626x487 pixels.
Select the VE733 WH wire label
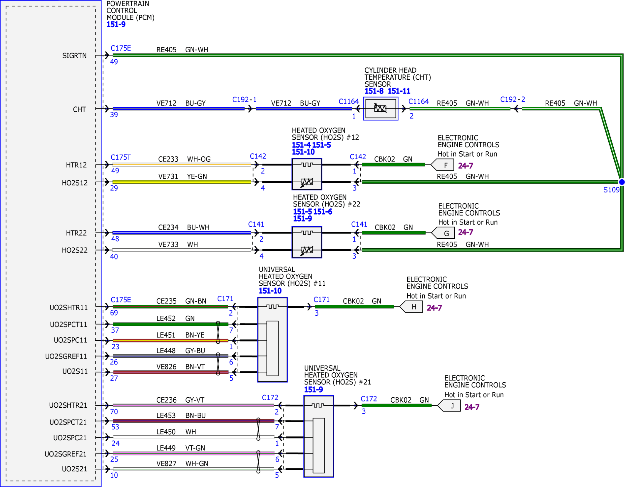click(178, 245)
